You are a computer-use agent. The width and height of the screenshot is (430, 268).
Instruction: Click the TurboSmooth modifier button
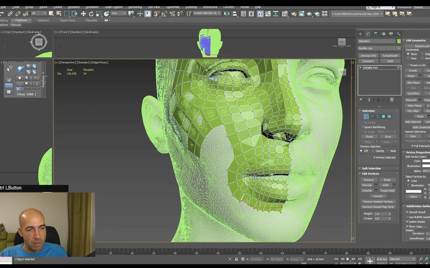[x=390, y=55]
